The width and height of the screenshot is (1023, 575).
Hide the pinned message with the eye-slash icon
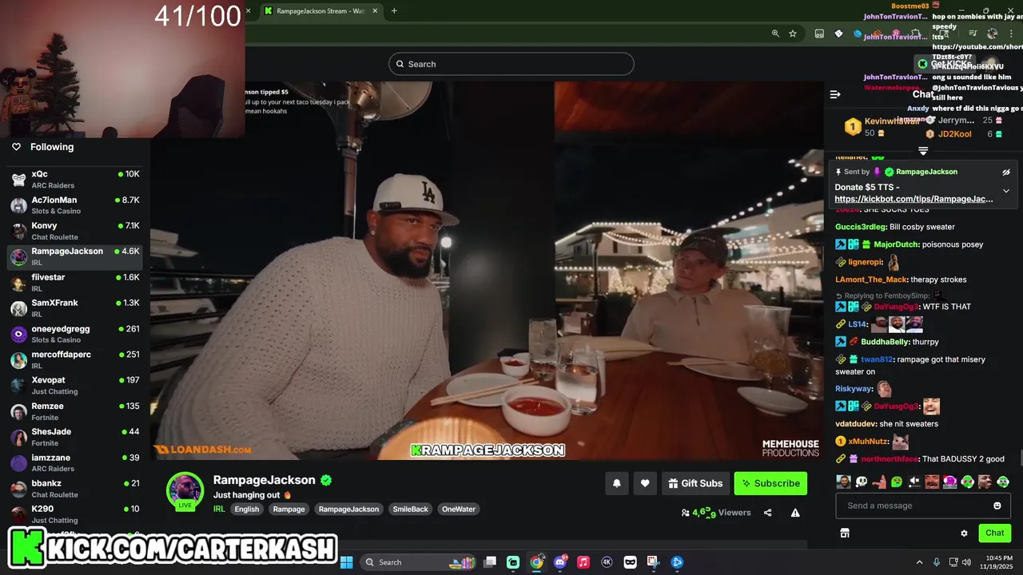1006,172
